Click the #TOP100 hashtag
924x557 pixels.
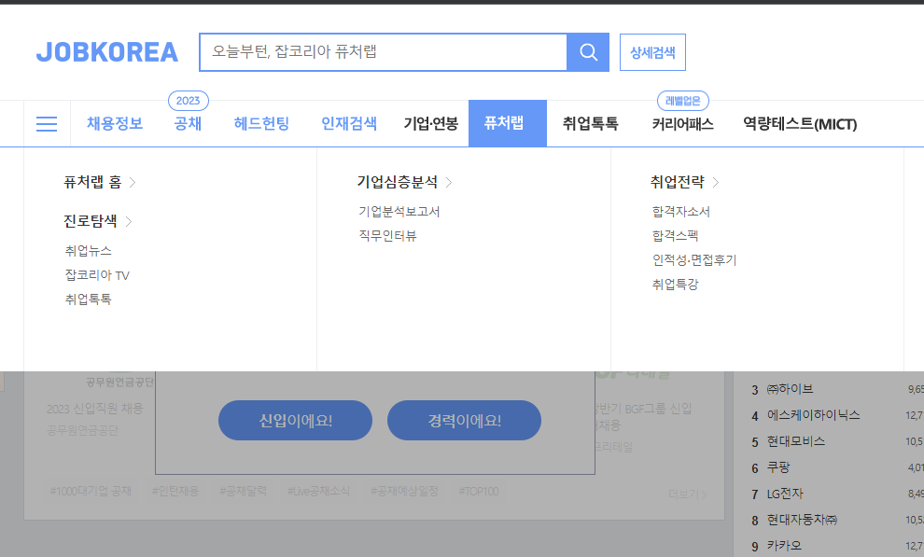point(478,491)
